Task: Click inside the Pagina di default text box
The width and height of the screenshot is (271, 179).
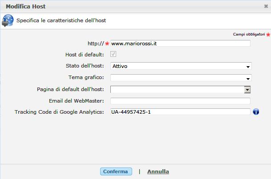Action: (x=177, y=89)
